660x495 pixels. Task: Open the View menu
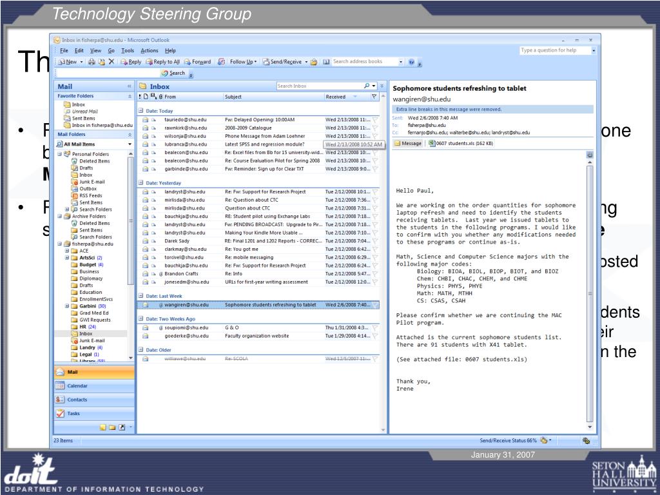tap(95, 50)
